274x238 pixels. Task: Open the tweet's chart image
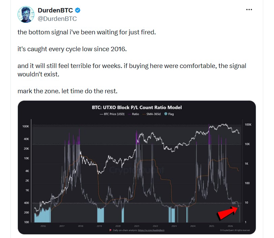coord(136,167)
